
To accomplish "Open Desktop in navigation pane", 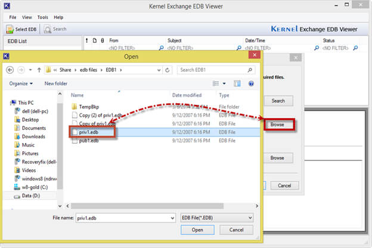I will click(30, 120).
